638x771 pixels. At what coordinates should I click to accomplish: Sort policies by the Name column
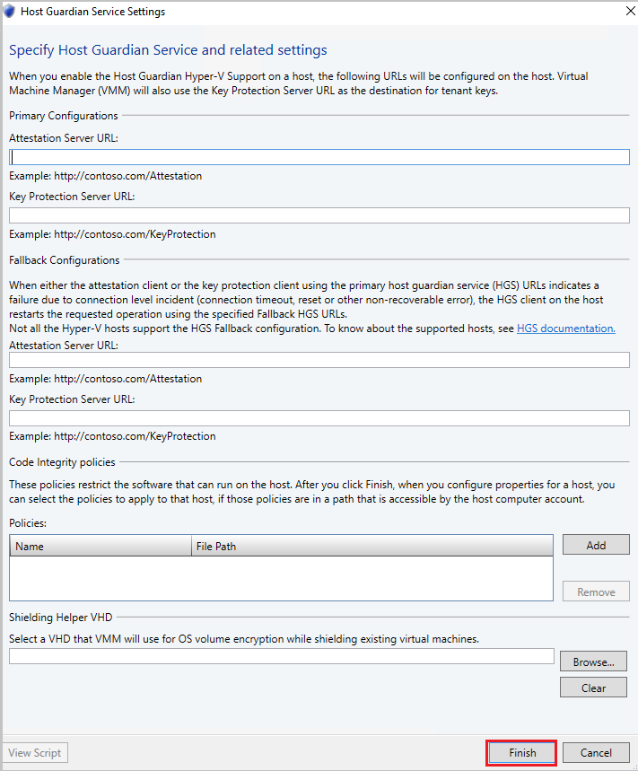point(100,545)
